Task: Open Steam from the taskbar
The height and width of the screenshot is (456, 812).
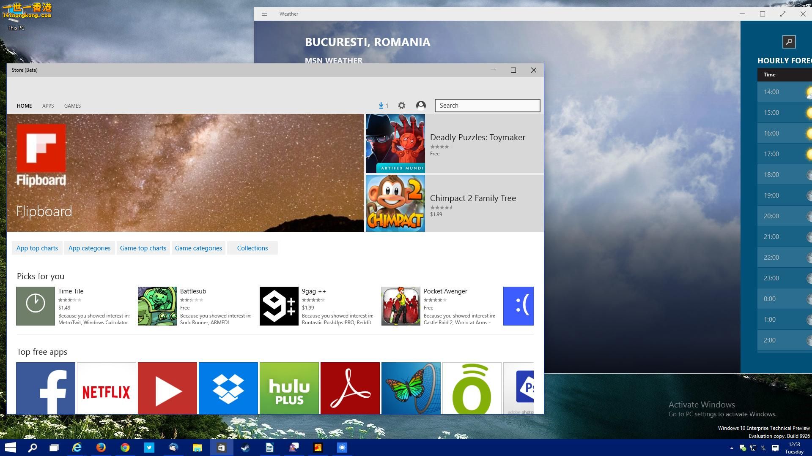Action: point(246,448)
